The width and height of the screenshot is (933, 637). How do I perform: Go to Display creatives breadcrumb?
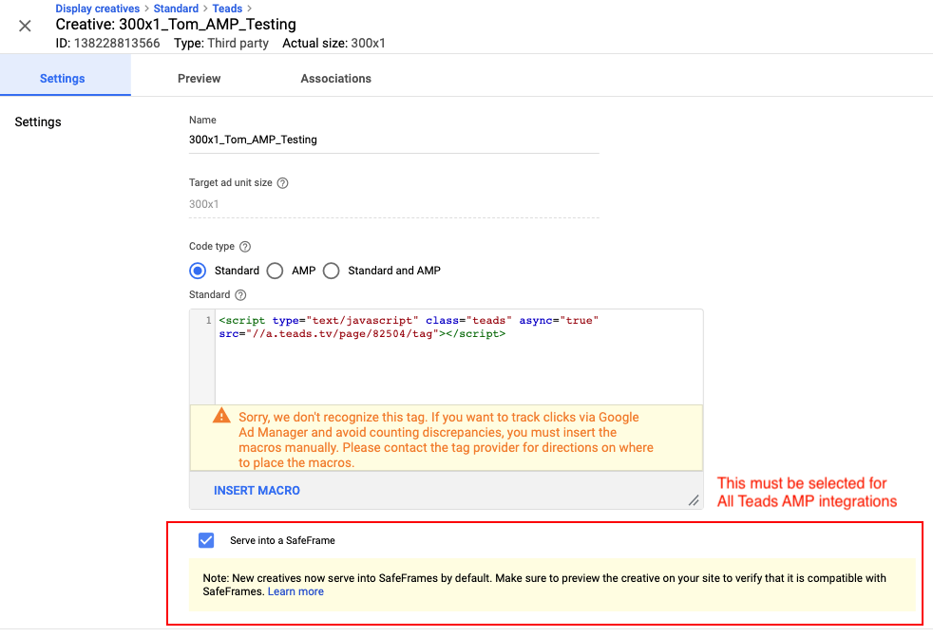coord(98,9)
